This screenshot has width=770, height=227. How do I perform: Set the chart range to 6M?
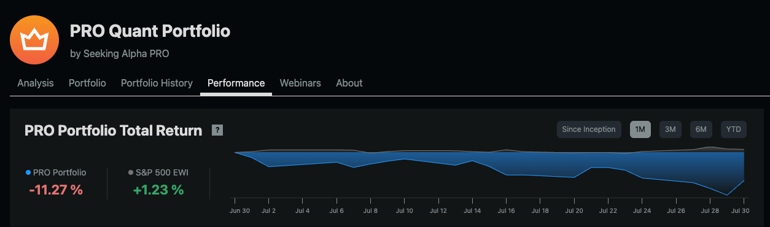pyautogui.click(x=701, y=129)
